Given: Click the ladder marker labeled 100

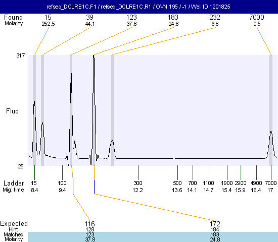Looking at the screenshot, I should [x=62, y=183].
